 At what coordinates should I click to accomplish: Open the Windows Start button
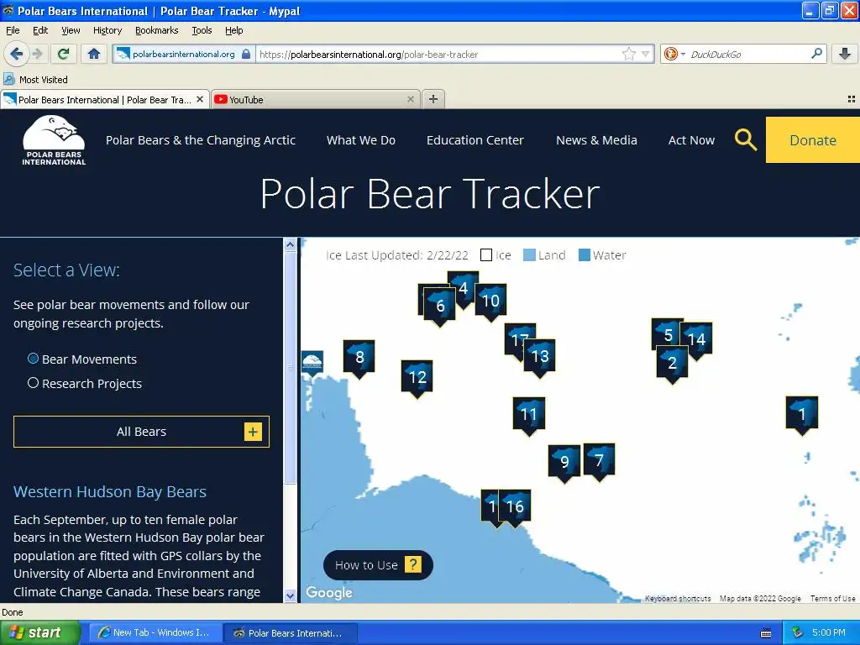(x=39, y=633)
